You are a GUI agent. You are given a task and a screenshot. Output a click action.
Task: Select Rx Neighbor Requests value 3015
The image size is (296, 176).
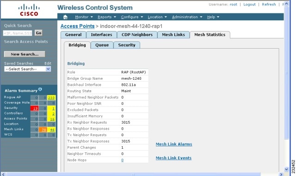[125, 122]
